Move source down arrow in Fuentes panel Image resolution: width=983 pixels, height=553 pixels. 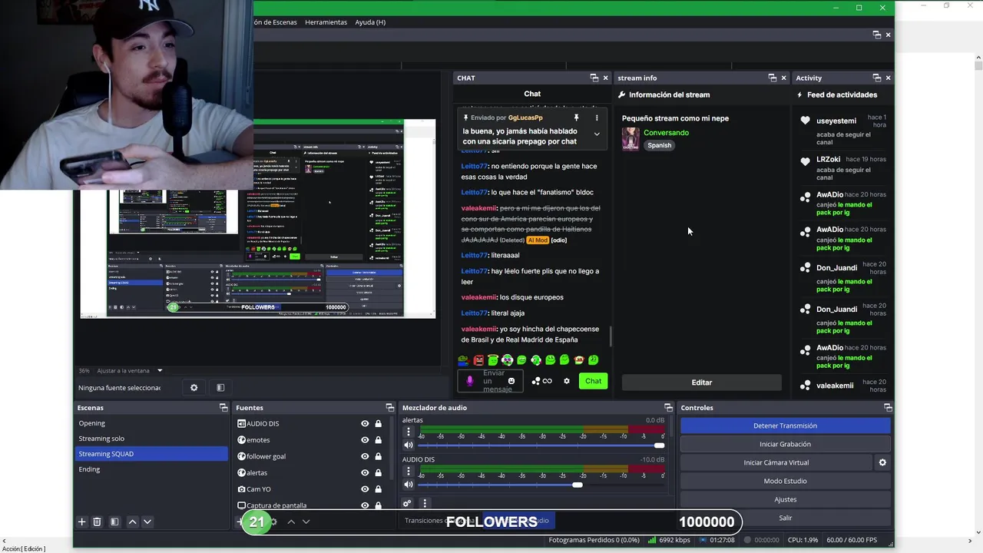click(x=306, y=522)
